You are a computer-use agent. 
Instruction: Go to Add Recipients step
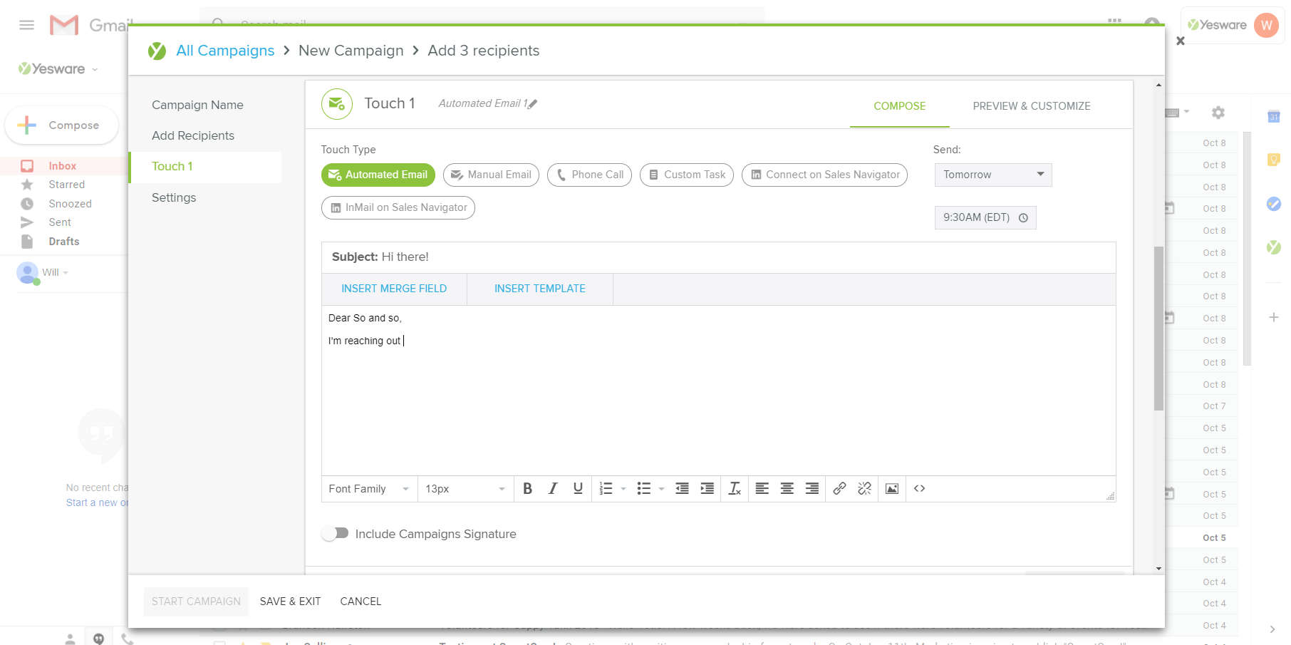(193, 135)
